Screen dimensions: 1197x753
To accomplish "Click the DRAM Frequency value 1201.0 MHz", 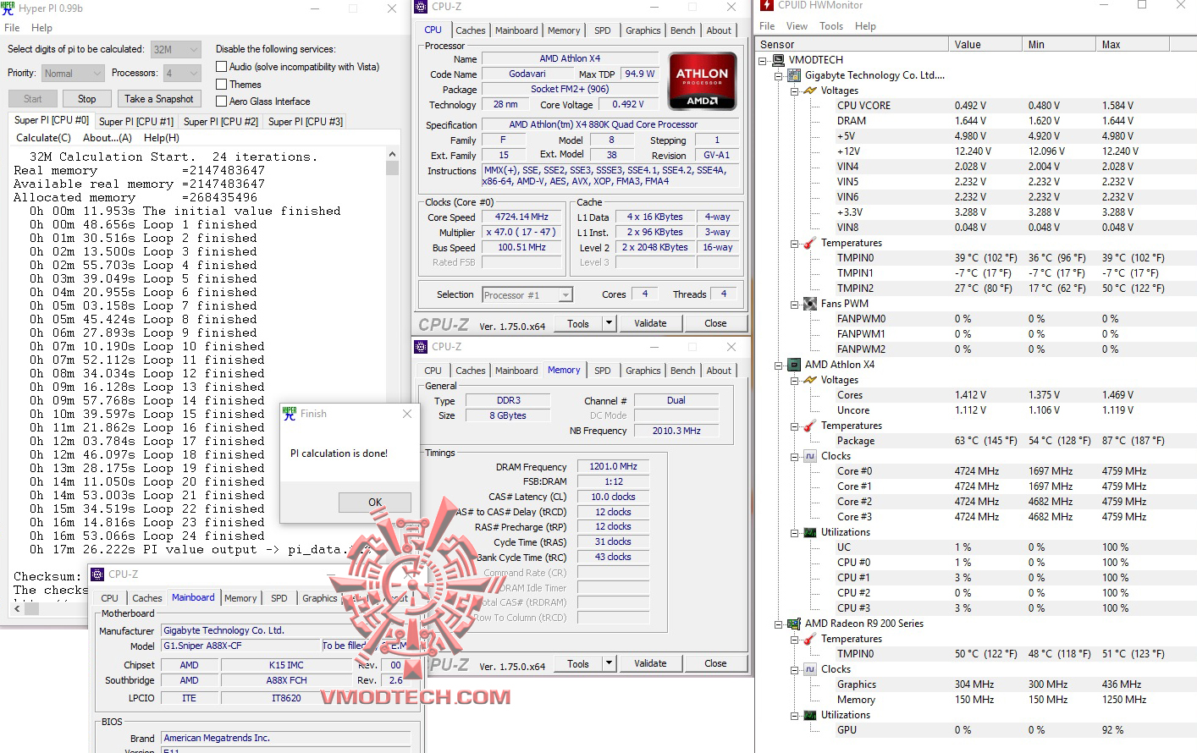I will click(x=614, y=466).
